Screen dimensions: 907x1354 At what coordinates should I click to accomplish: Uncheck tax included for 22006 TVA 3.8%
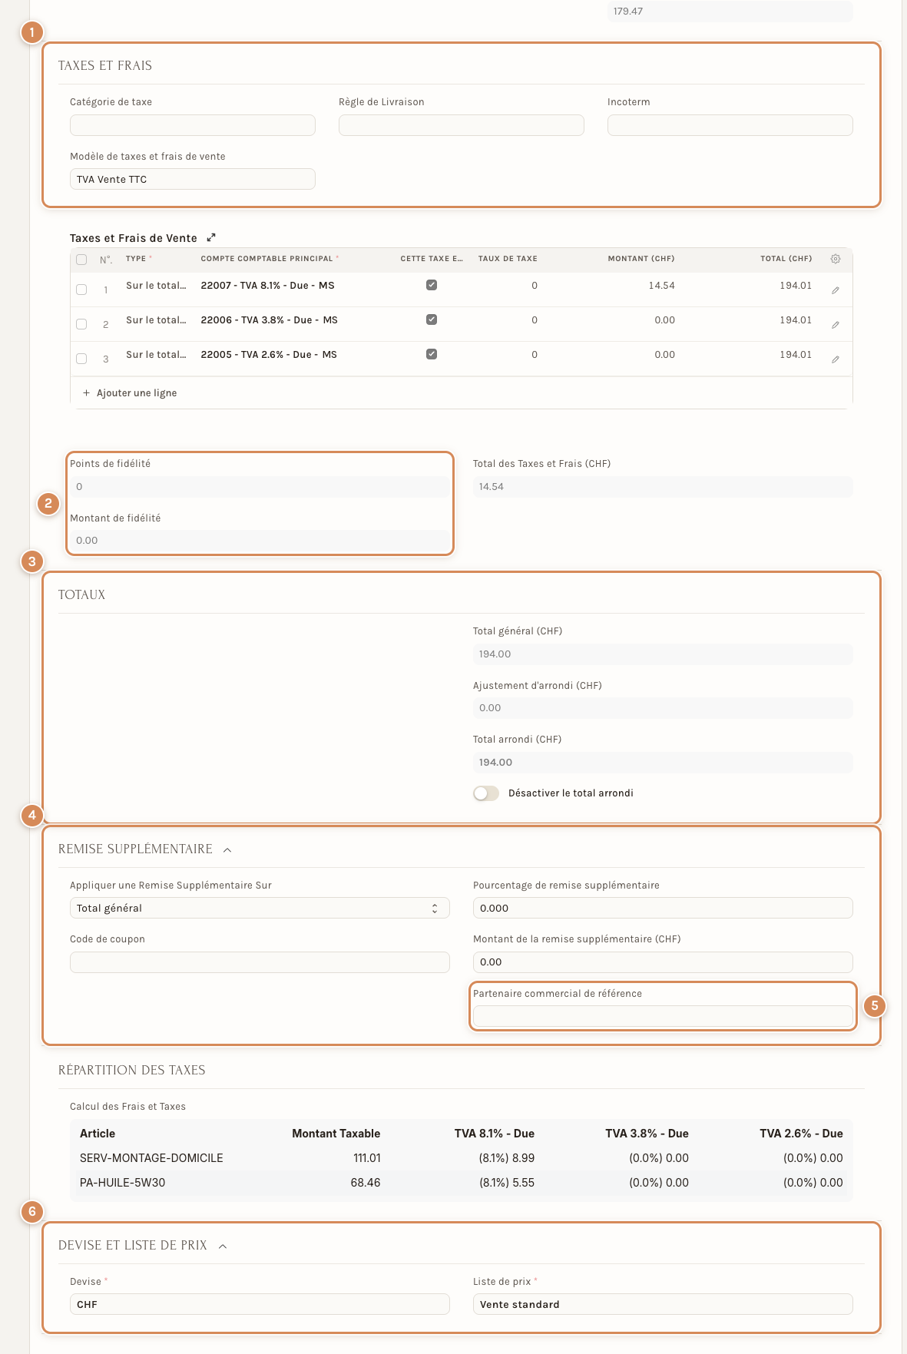pyautogui.click(x=432, y=319)
